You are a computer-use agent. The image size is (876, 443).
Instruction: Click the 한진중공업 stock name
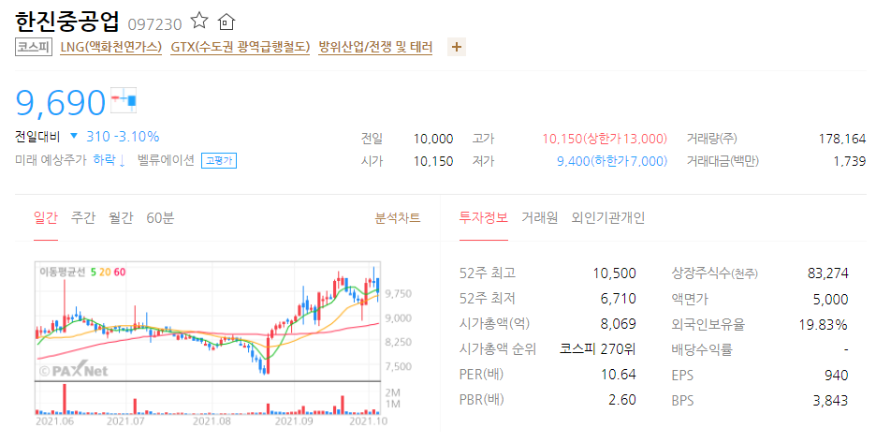click(x=67, y=22)
